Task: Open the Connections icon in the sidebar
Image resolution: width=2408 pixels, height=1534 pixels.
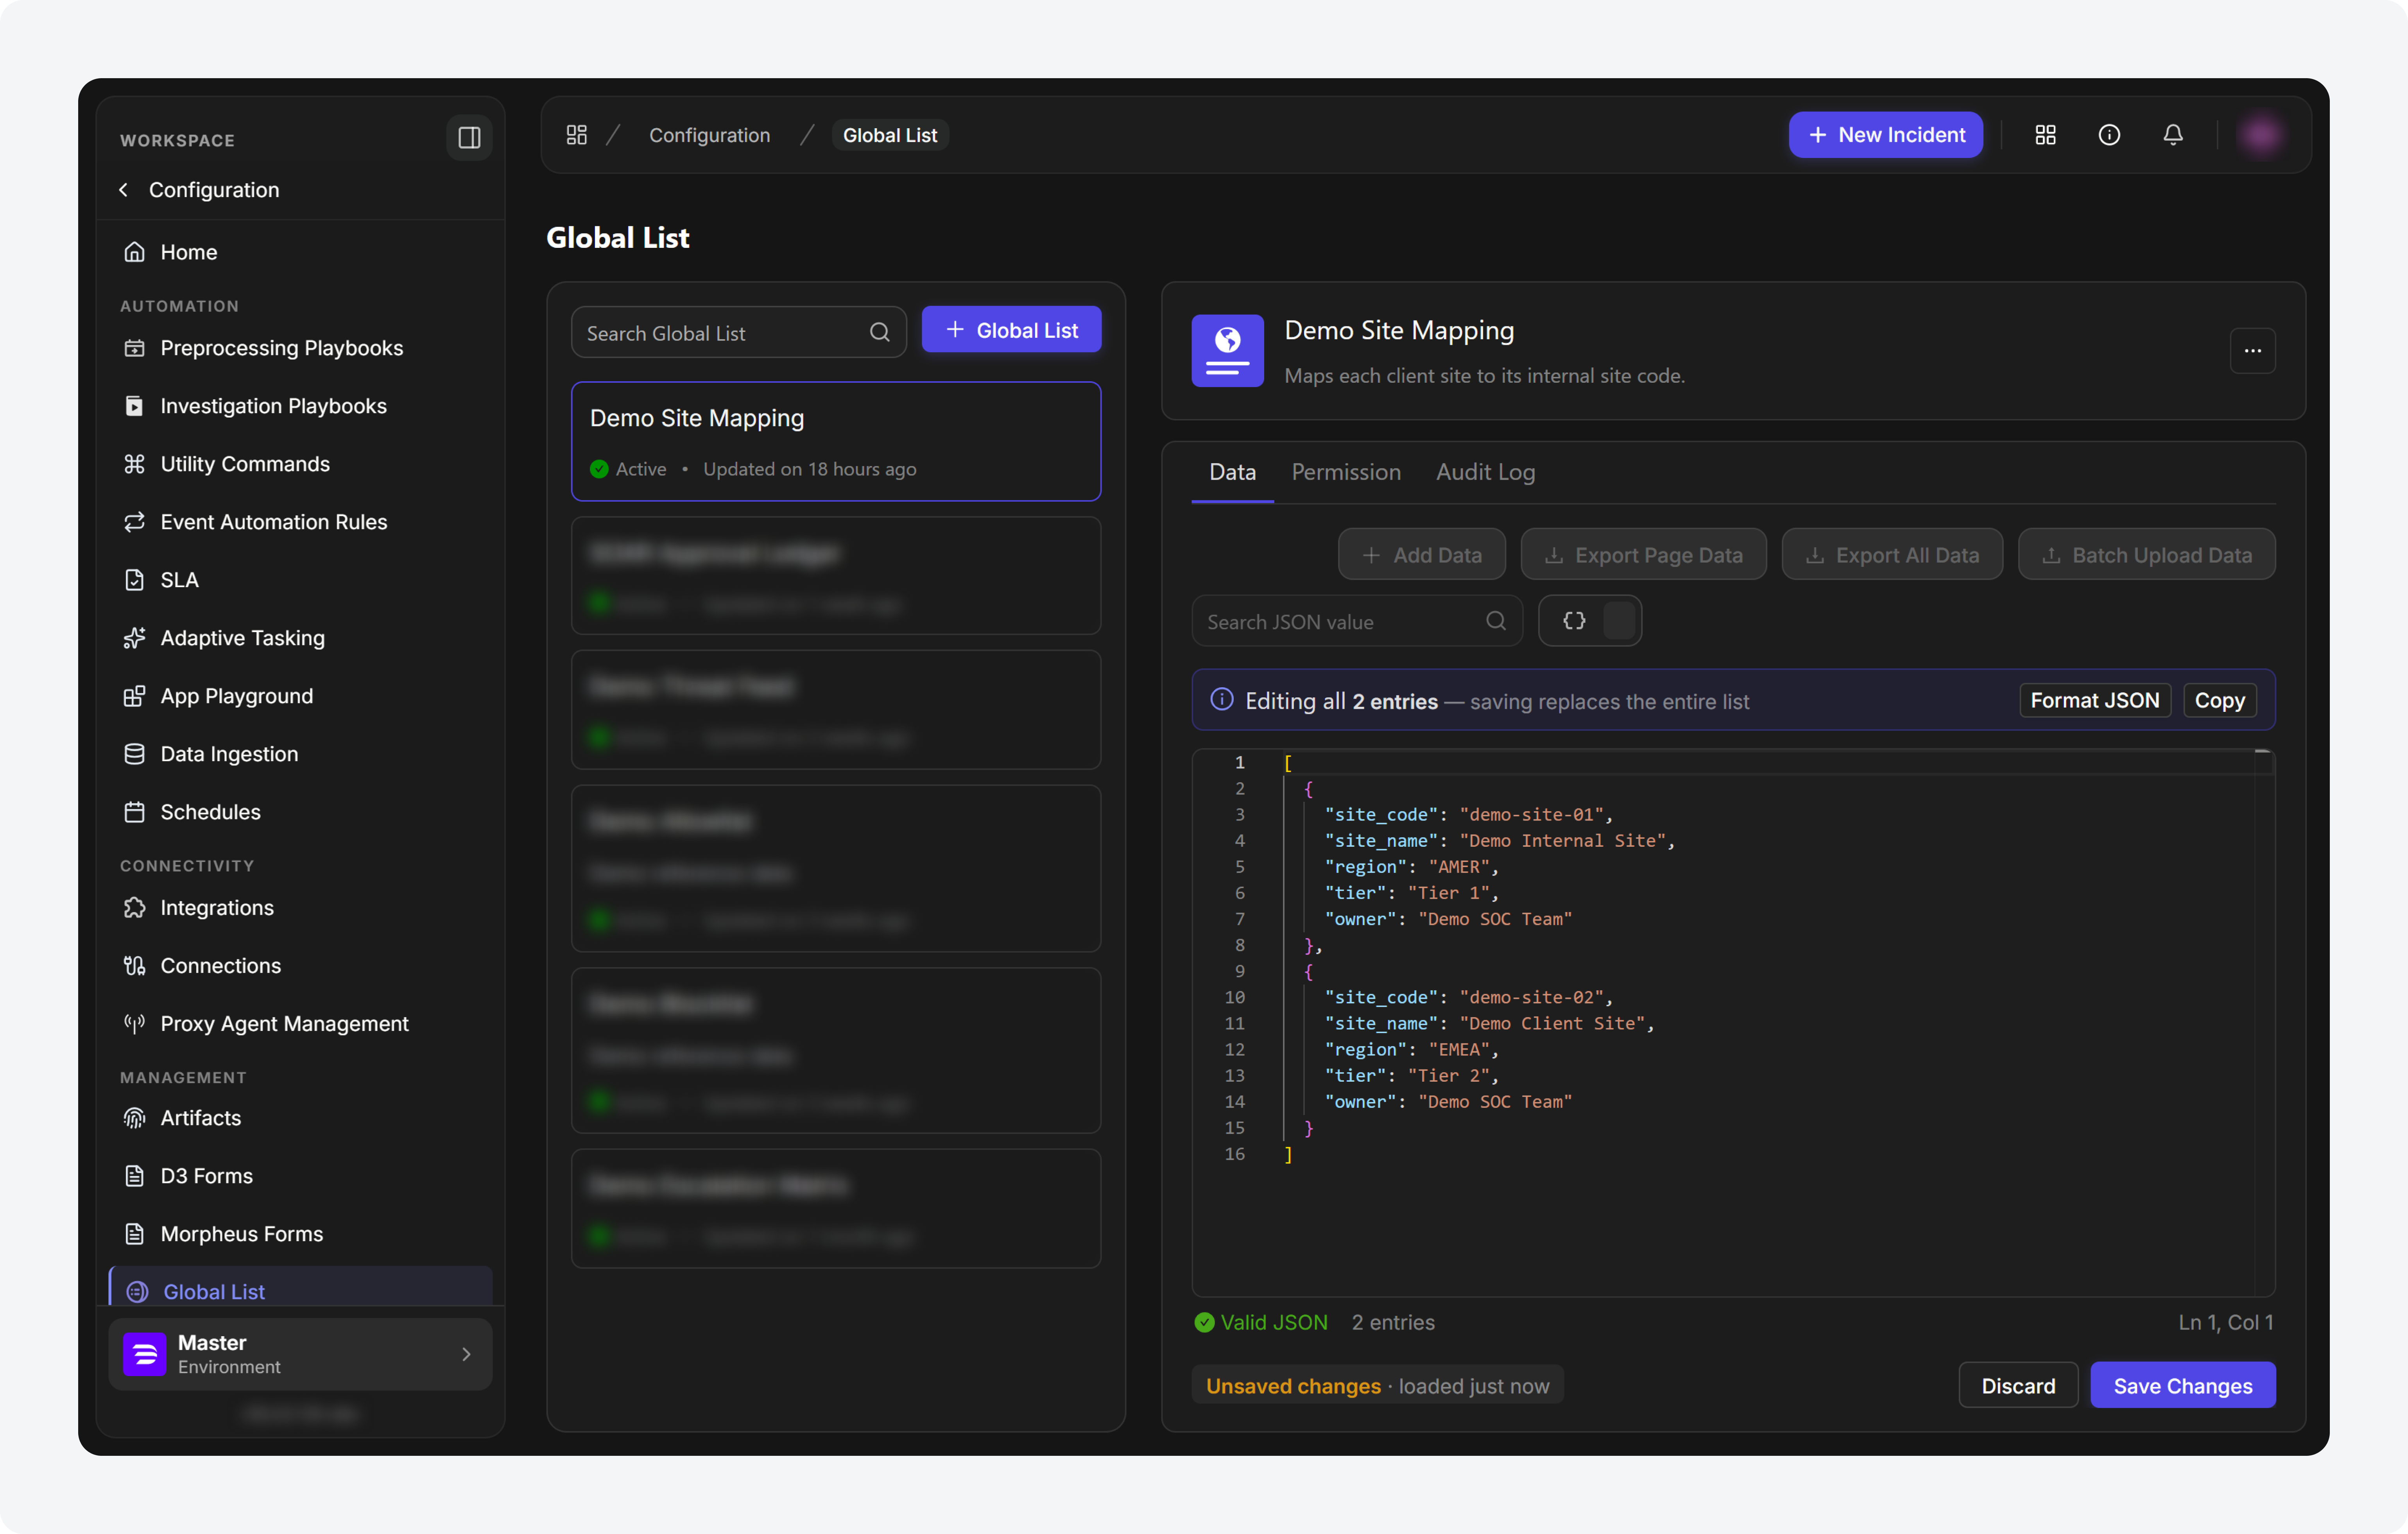Action: pyautogui.click(x=134, y=966)
